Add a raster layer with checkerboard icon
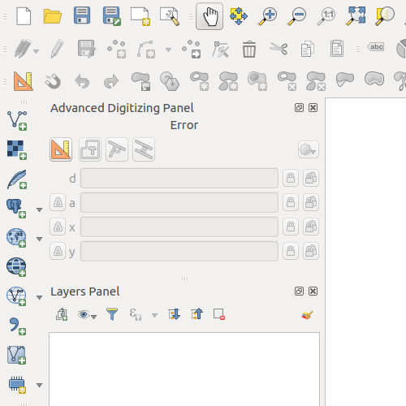The image size is (406, 406). click(17, 149)
